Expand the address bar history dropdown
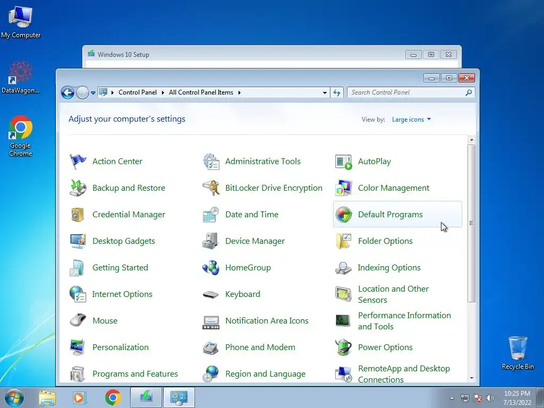544x408 pixels. 325,92
